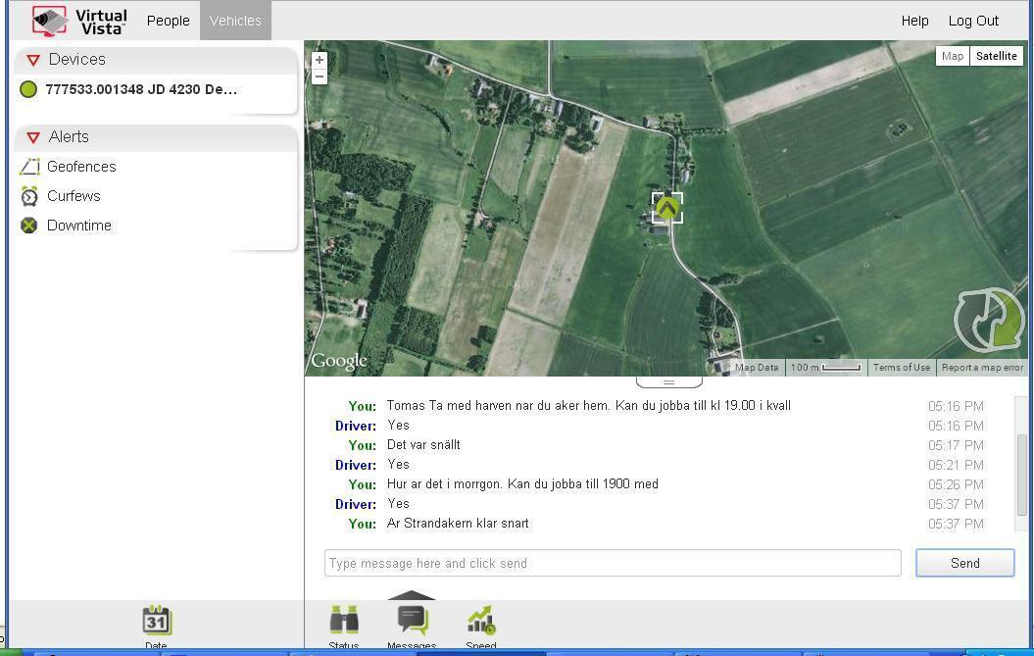The image size is (1034, 656).
Task: Collapse the Devices panel
Action: [x=33, y=60]
